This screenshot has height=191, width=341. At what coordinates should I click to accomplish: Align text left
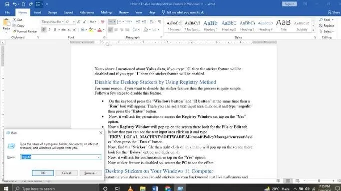coord(110,29)
